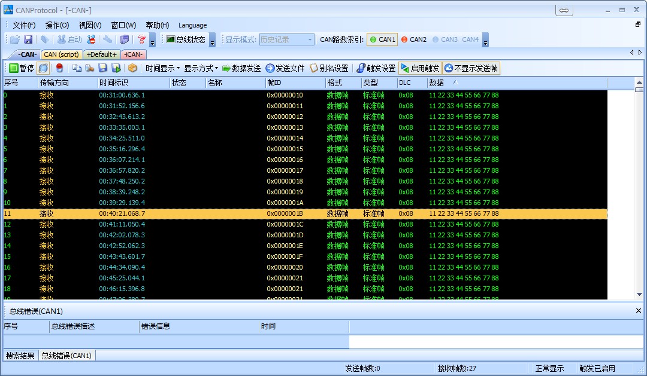Open the 视图(V) menu
Image resolution: width=647 pixels, height=376 pixels.
point(90,25)
